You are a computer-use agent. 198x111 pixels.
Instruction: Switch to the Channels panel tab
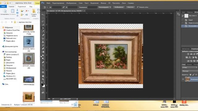click(x=189, y=64)
